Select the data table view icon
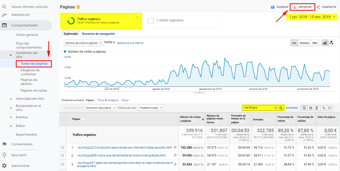 pos(304,108)
